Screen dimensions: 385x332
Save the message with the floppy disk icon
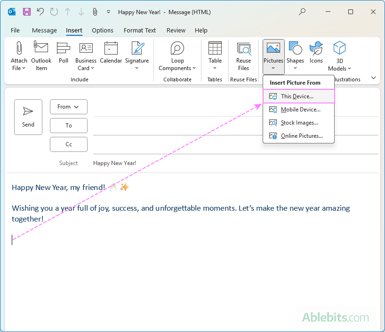point(27,12)
